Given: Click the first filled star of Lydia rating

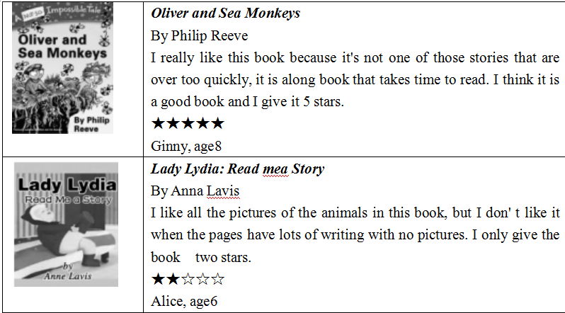Looking at the screenshot, I should click(x=158, y=279).
